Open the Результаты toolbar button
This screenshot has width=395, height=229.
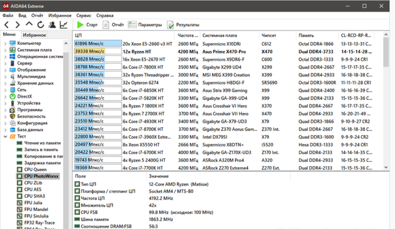[183, 24]
